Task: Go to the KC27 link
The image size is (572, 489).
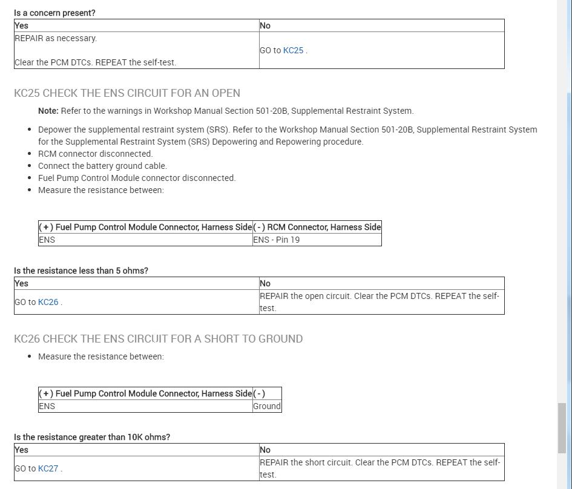Action: 48,468
